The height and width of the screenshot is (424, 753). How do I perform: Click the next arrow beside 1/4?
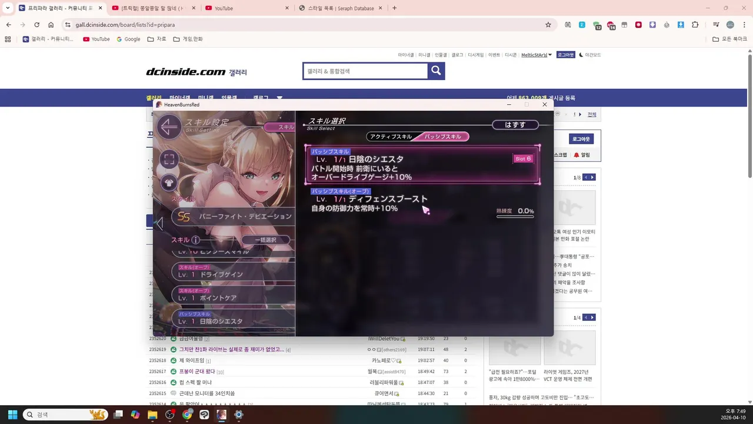click(592, 317)
